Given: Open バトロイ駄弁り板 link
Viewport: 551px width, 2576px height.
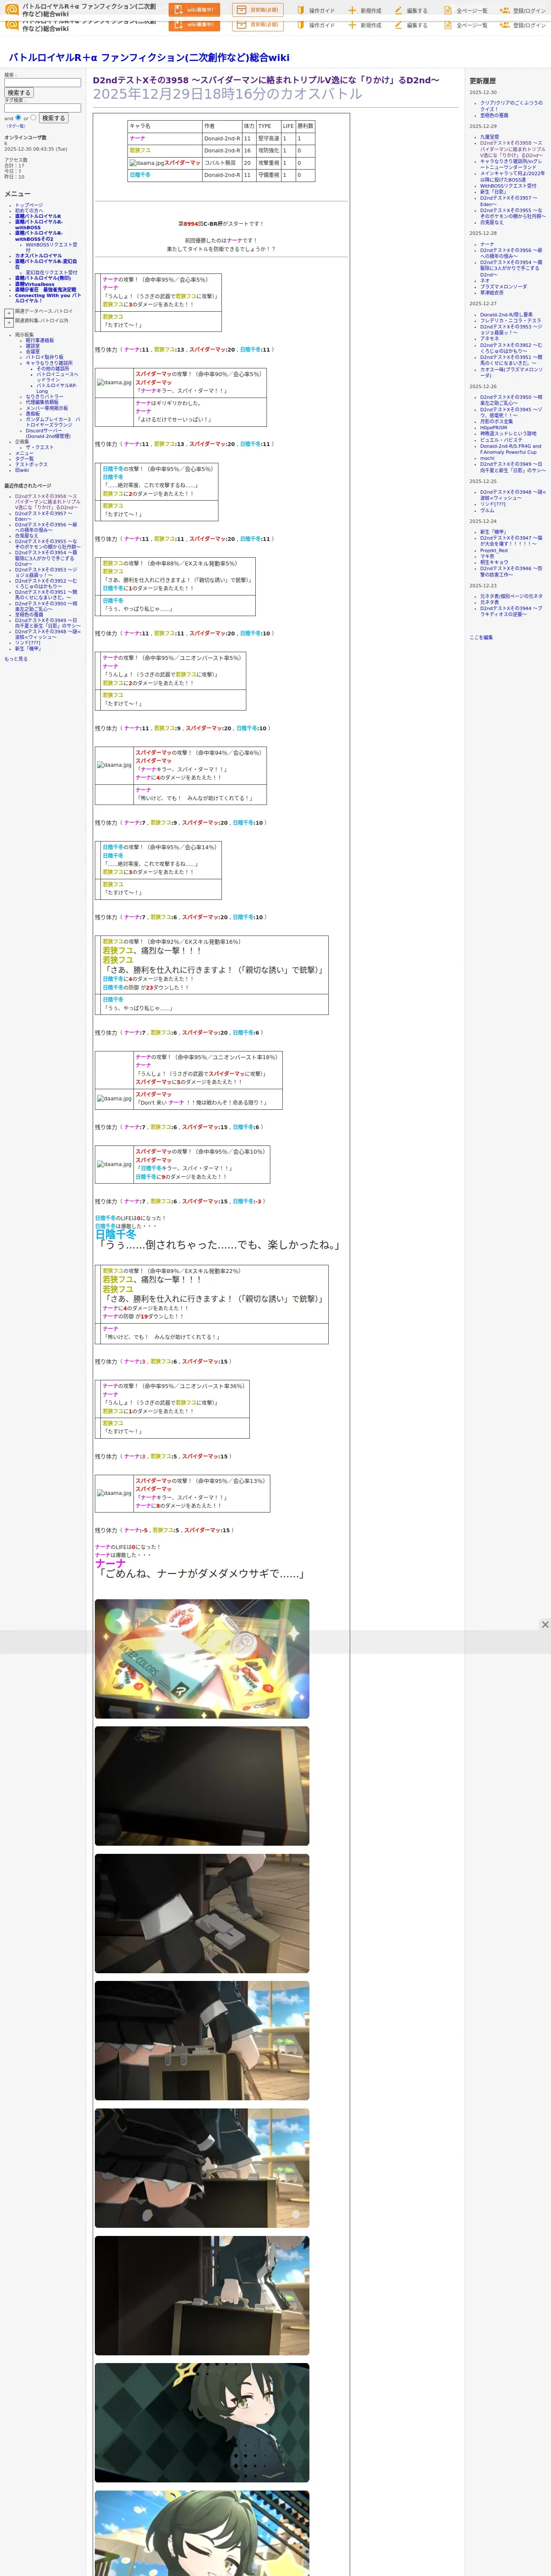Looking at the screenshot, I should pos(44,357).
